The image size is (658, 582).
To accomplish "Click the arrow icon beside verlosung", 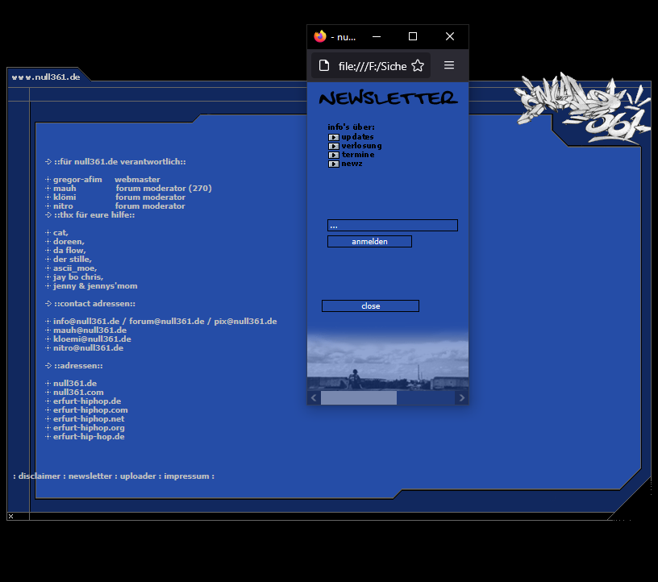I will (333, 146).
